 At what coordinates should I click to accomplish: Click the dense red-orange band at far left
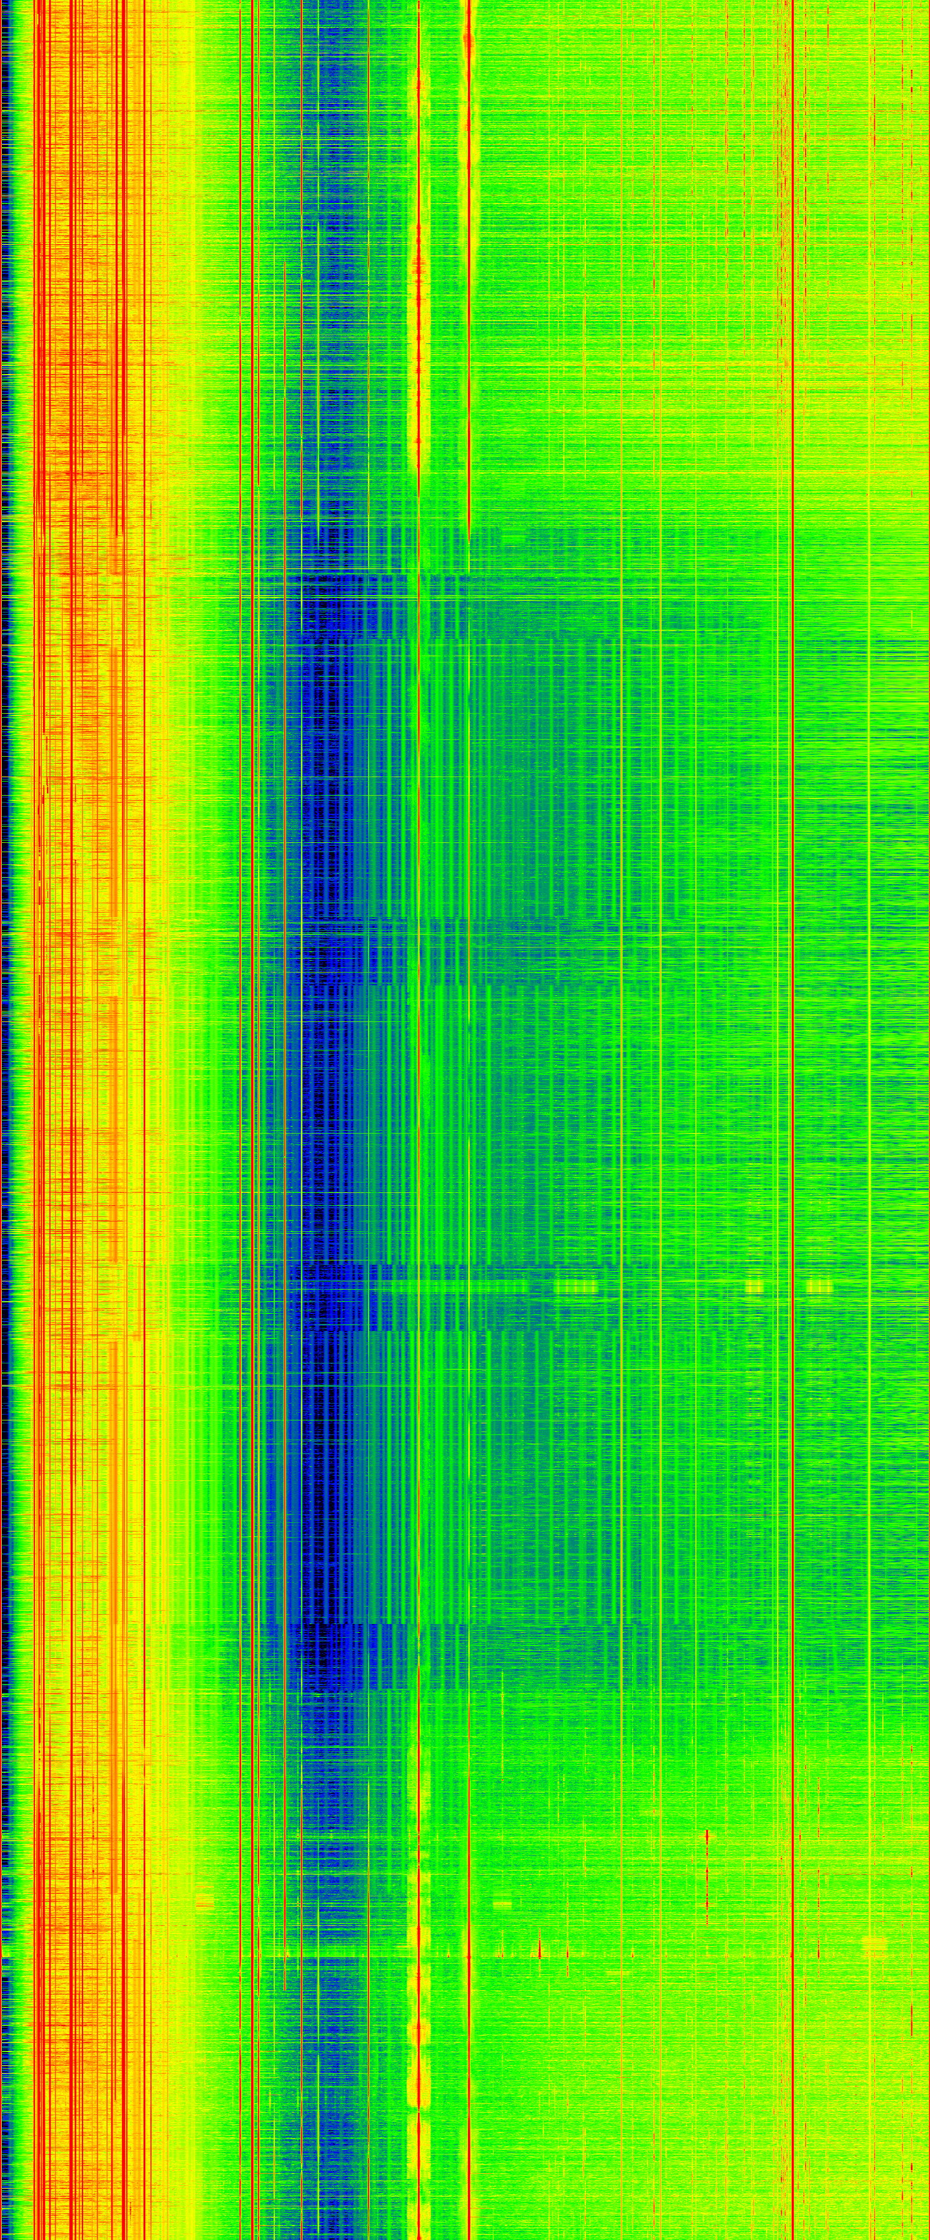coord(78,348)
